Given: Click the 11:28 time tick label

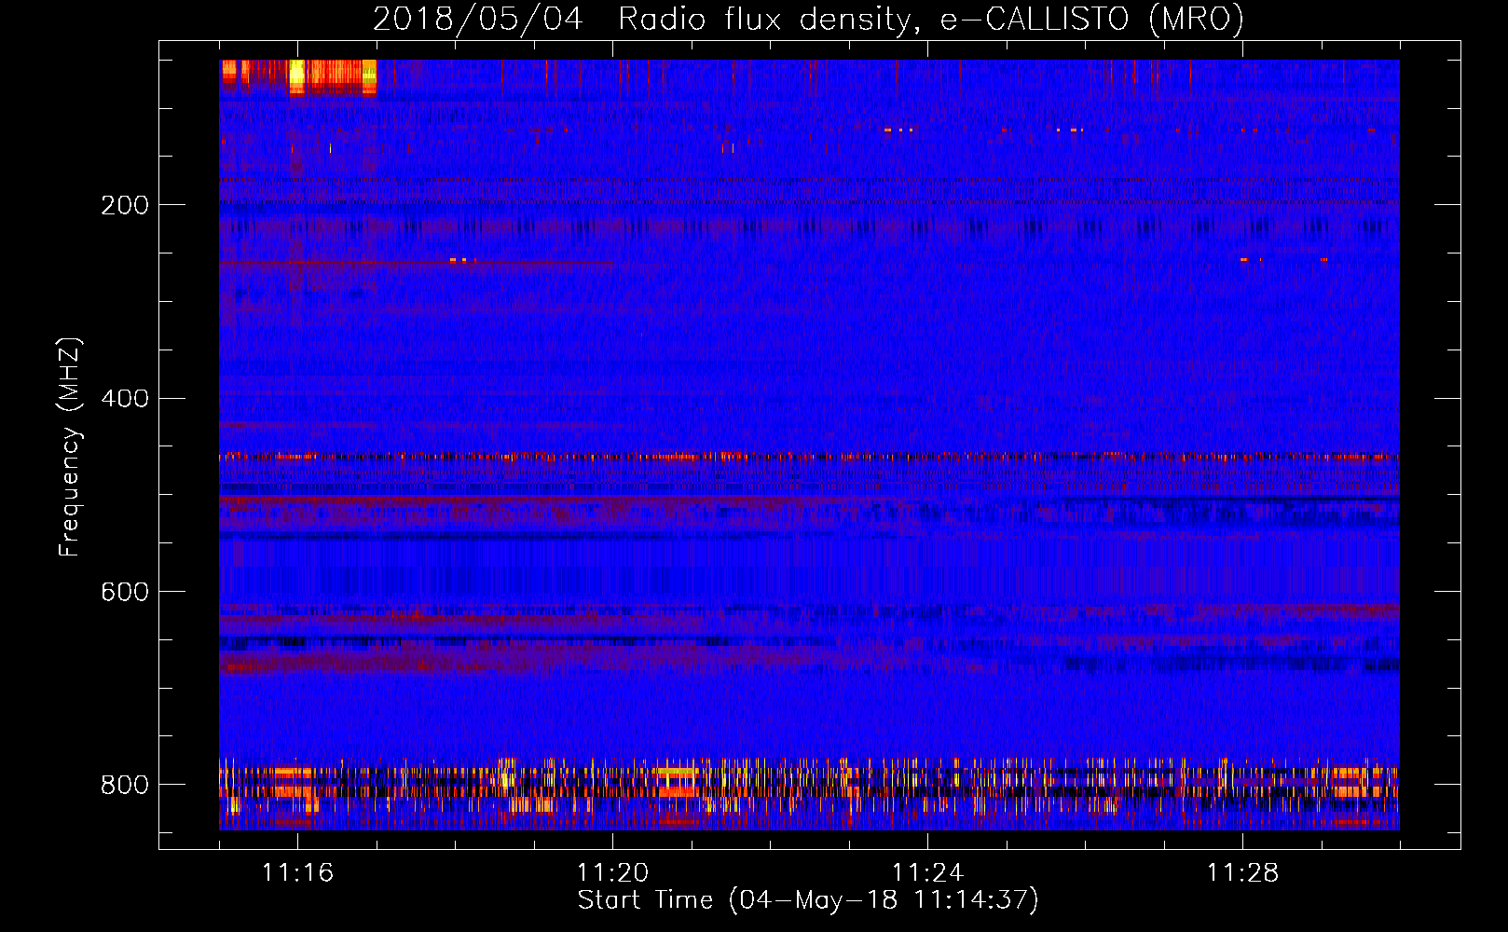Looking at the screenshot, I should coord(1242,872).
